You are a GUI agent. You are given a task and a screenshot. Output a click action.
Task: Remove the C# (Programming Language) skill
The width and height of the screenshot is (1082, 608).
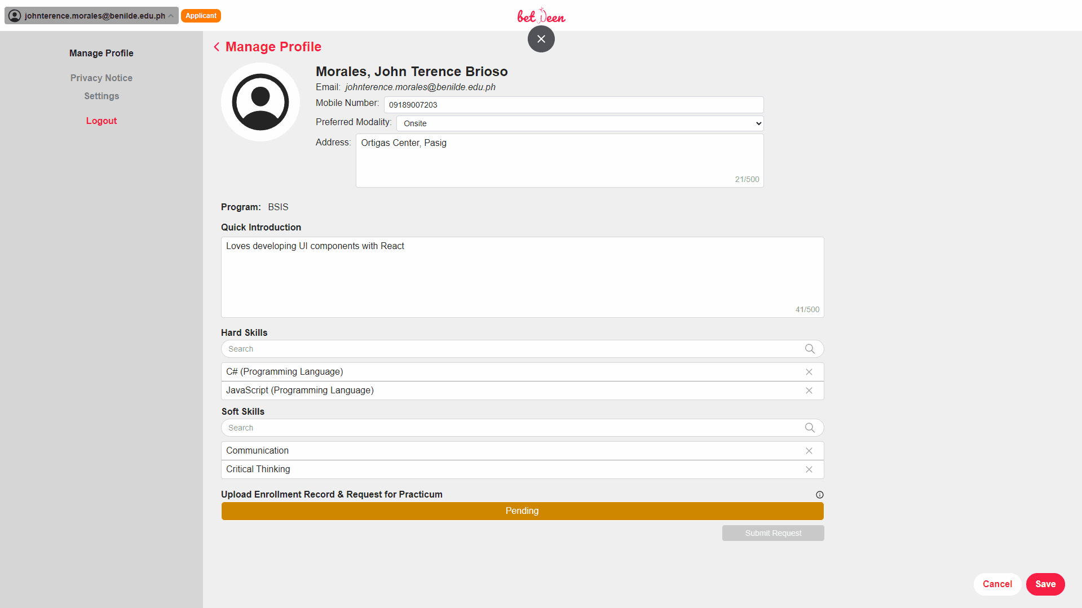click(809, 372)
